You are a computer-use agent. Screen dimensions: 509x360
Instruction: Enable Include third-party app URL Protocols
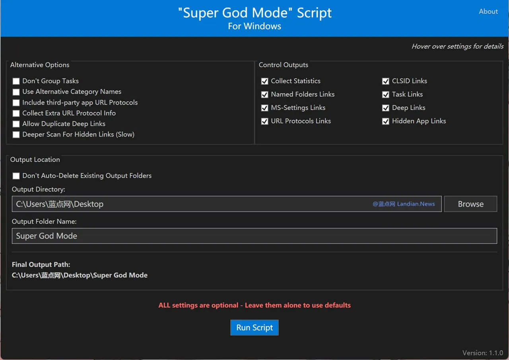(16, 103)
